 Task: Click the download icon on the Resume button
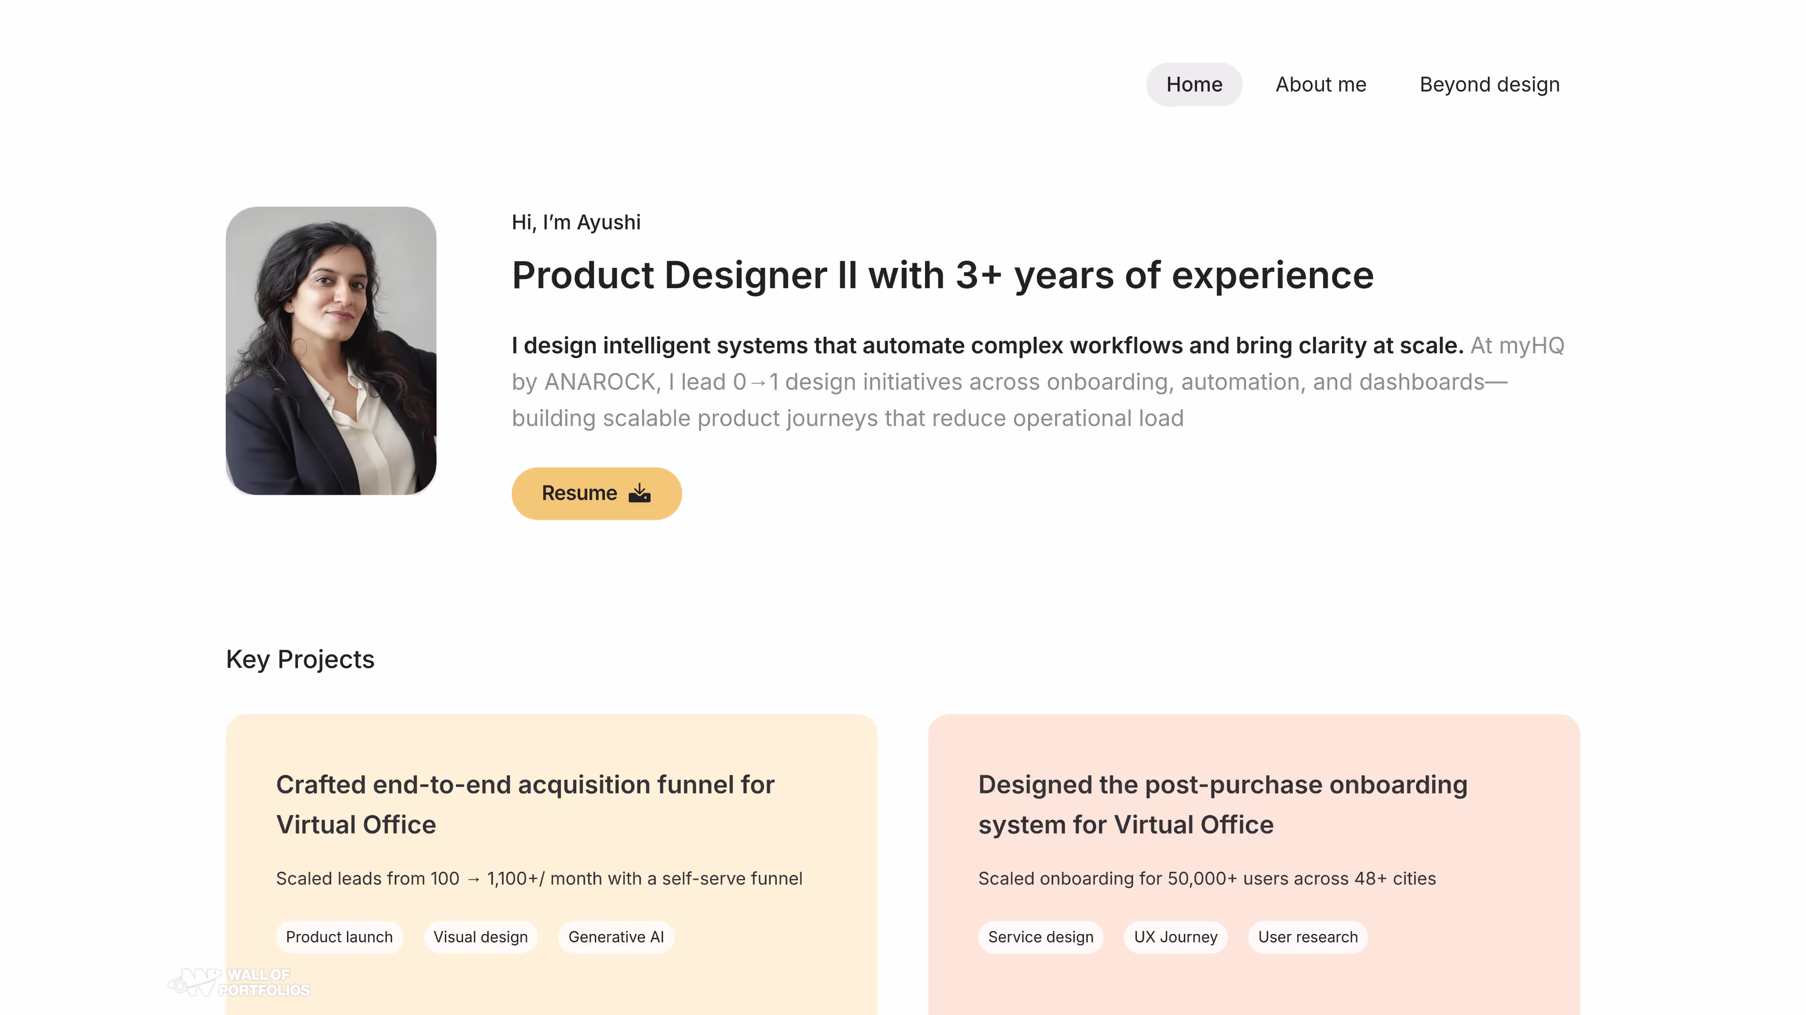[x=639, y=493]
